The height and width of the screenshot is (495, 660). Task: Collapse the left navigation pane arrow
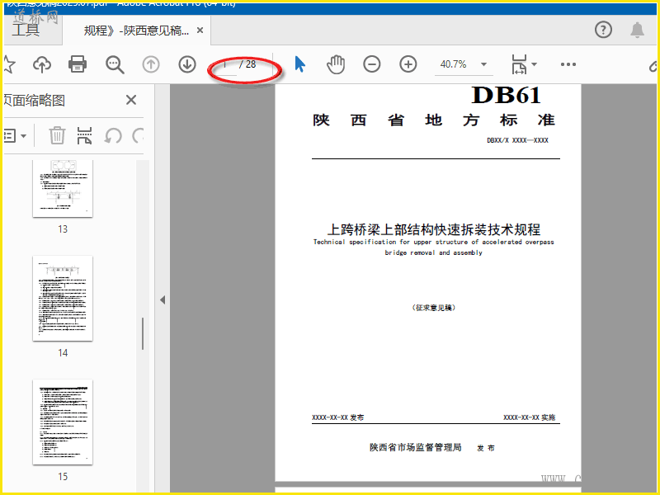point(163,300)
